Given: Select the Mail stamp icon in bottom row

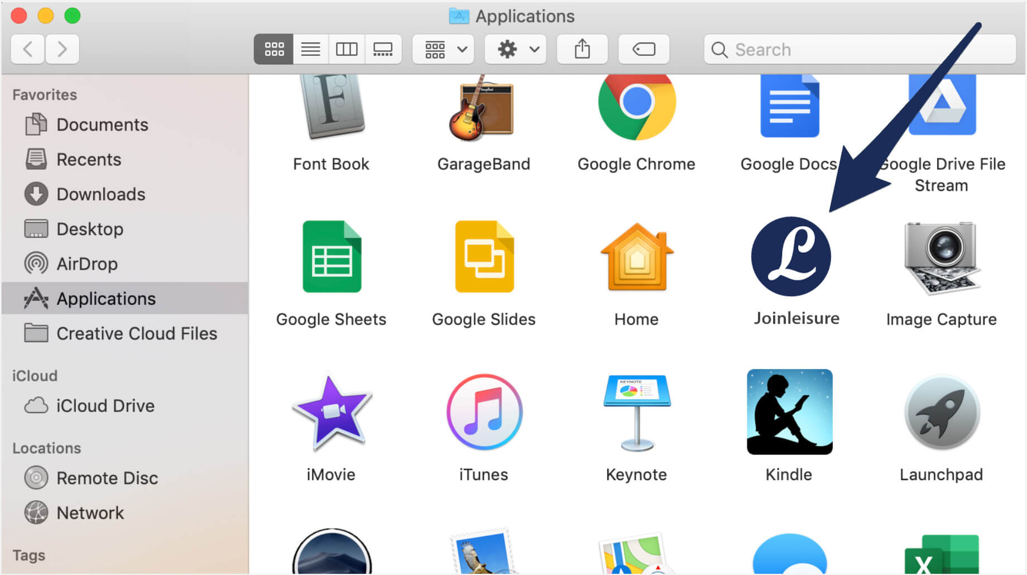Looking at the screenshot, I should pos(484,552).
